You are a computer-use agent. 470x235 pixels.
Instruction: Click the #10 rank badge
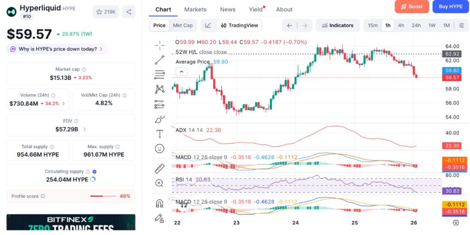[x=27, y=16]
